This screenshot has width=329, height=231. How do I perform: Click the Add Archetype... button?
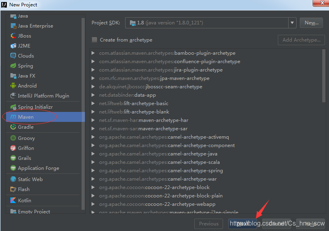[301, 40]
